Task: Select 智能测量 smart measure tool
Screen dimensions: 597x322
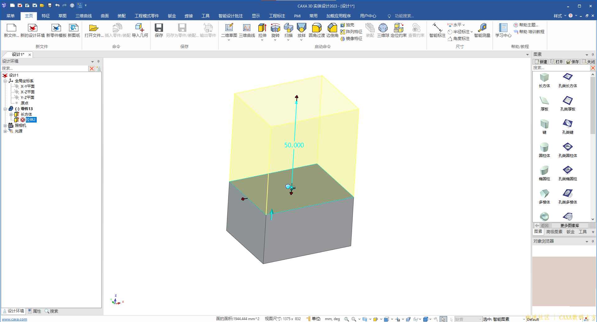Action: click(x=482, y=30)
